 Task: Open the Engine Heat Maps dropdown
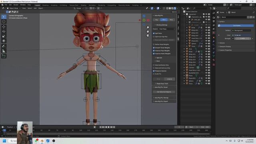click(167, 29)
